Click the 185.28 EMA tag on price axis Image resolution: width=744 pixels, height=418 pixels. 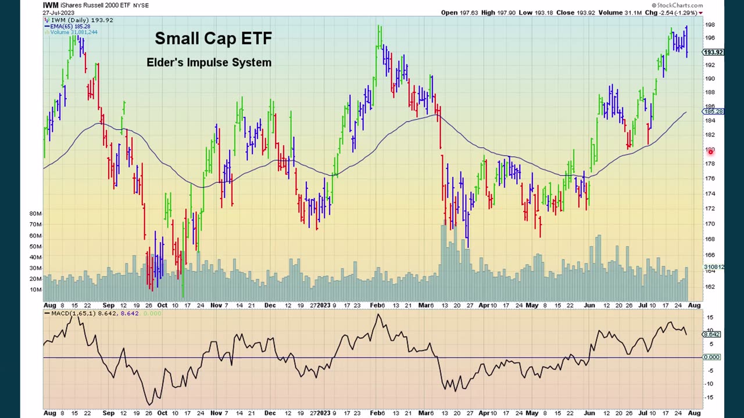[713, 111]
